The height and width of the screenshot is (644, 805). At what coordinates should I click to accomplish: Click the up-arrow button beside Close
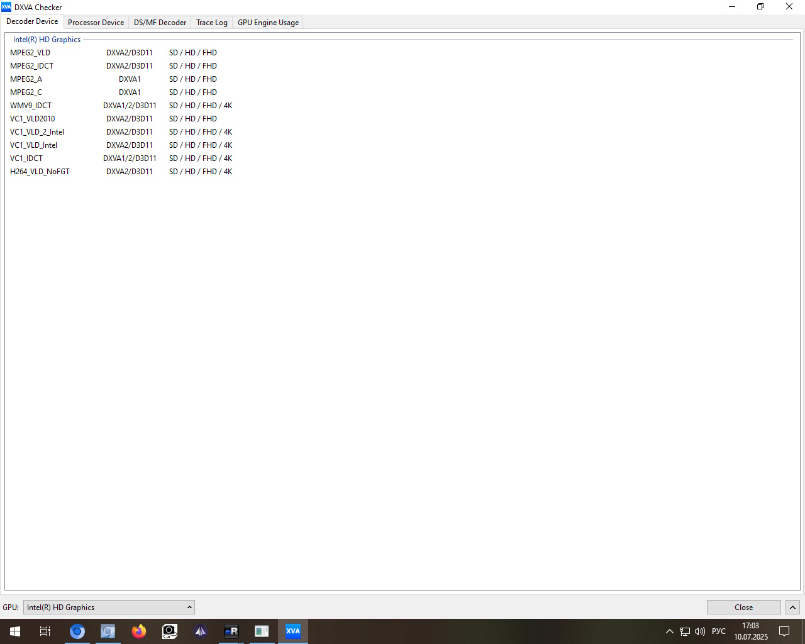(x=792, y=607)
